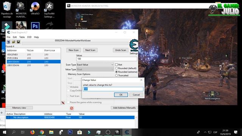Open the Windows Start menu
This screenshot has height=136, width=242.
(5, 132)
